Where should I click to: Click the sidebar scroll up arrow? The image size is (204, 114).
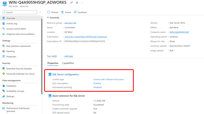coord(42,17)
